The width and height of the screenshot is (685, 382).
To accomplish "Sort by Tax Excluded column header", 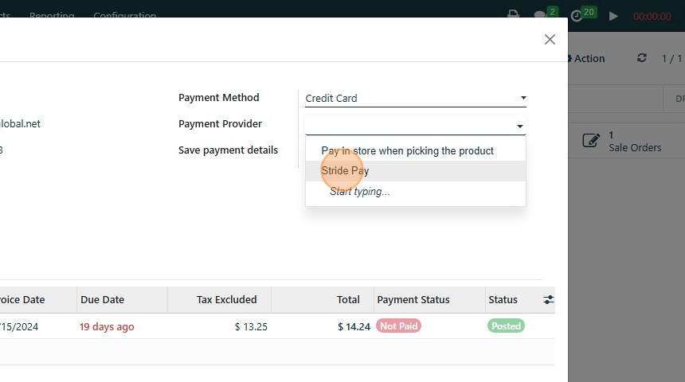I will pos(226,300).
